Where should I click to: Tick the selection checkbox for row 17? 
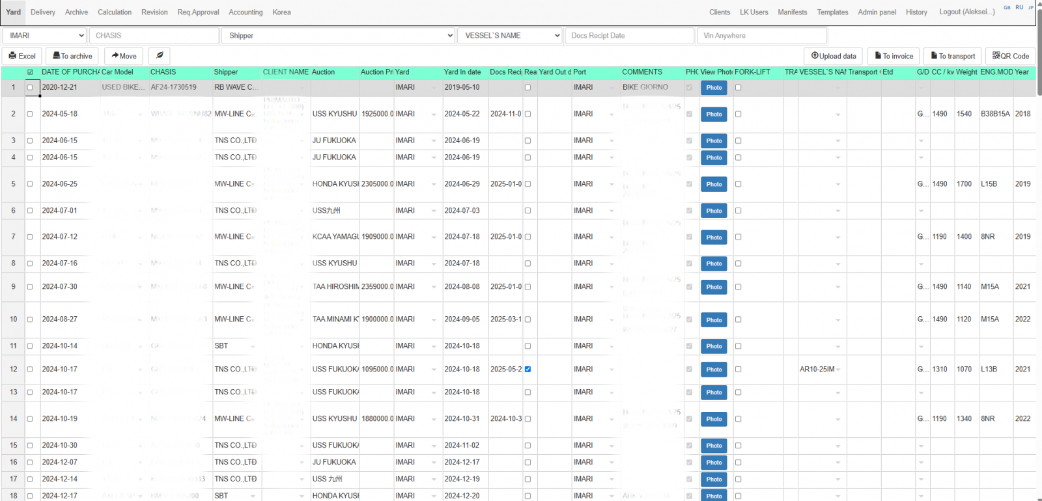(x=30, y=480)
